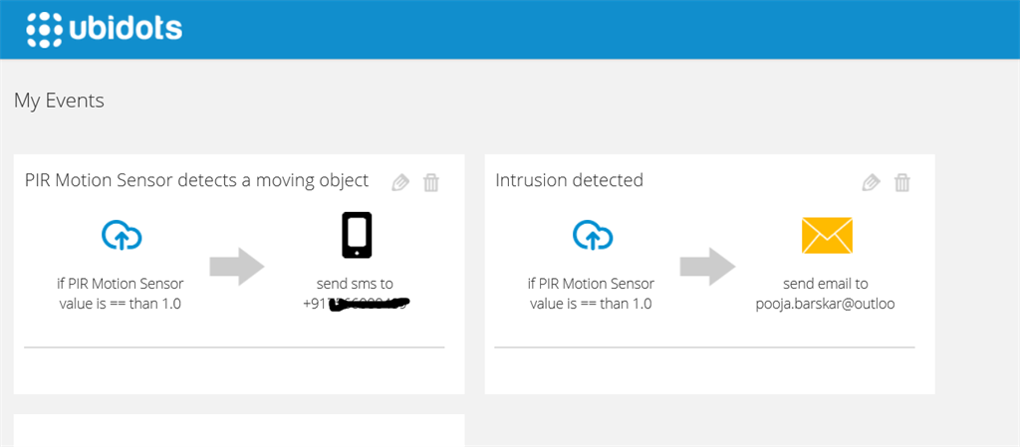Click the 'Intrusion detected' event title
The height and width of the screenshot is (447, 1020).
(569, 180)
